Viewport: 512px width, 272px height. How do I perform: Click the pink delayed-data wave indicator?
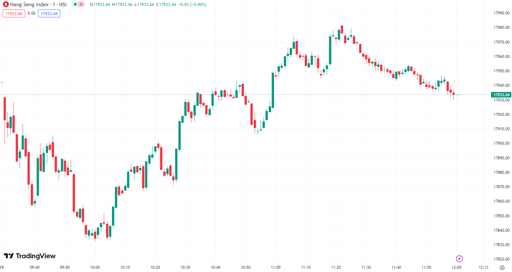81,5
